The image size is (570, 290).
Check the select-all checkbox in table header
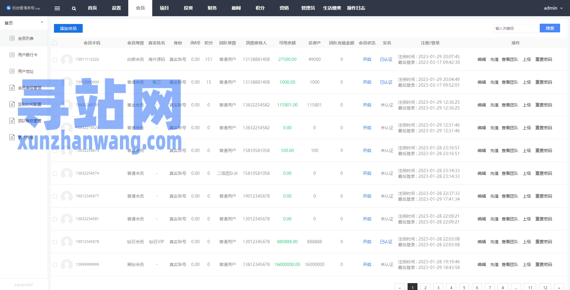pyautogui.click(x=55, y=43)
